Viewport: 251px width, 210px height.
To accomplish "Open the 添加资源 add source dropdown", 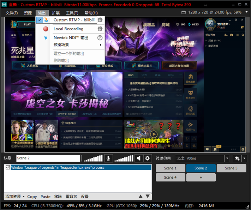I will tap(15, 196).
